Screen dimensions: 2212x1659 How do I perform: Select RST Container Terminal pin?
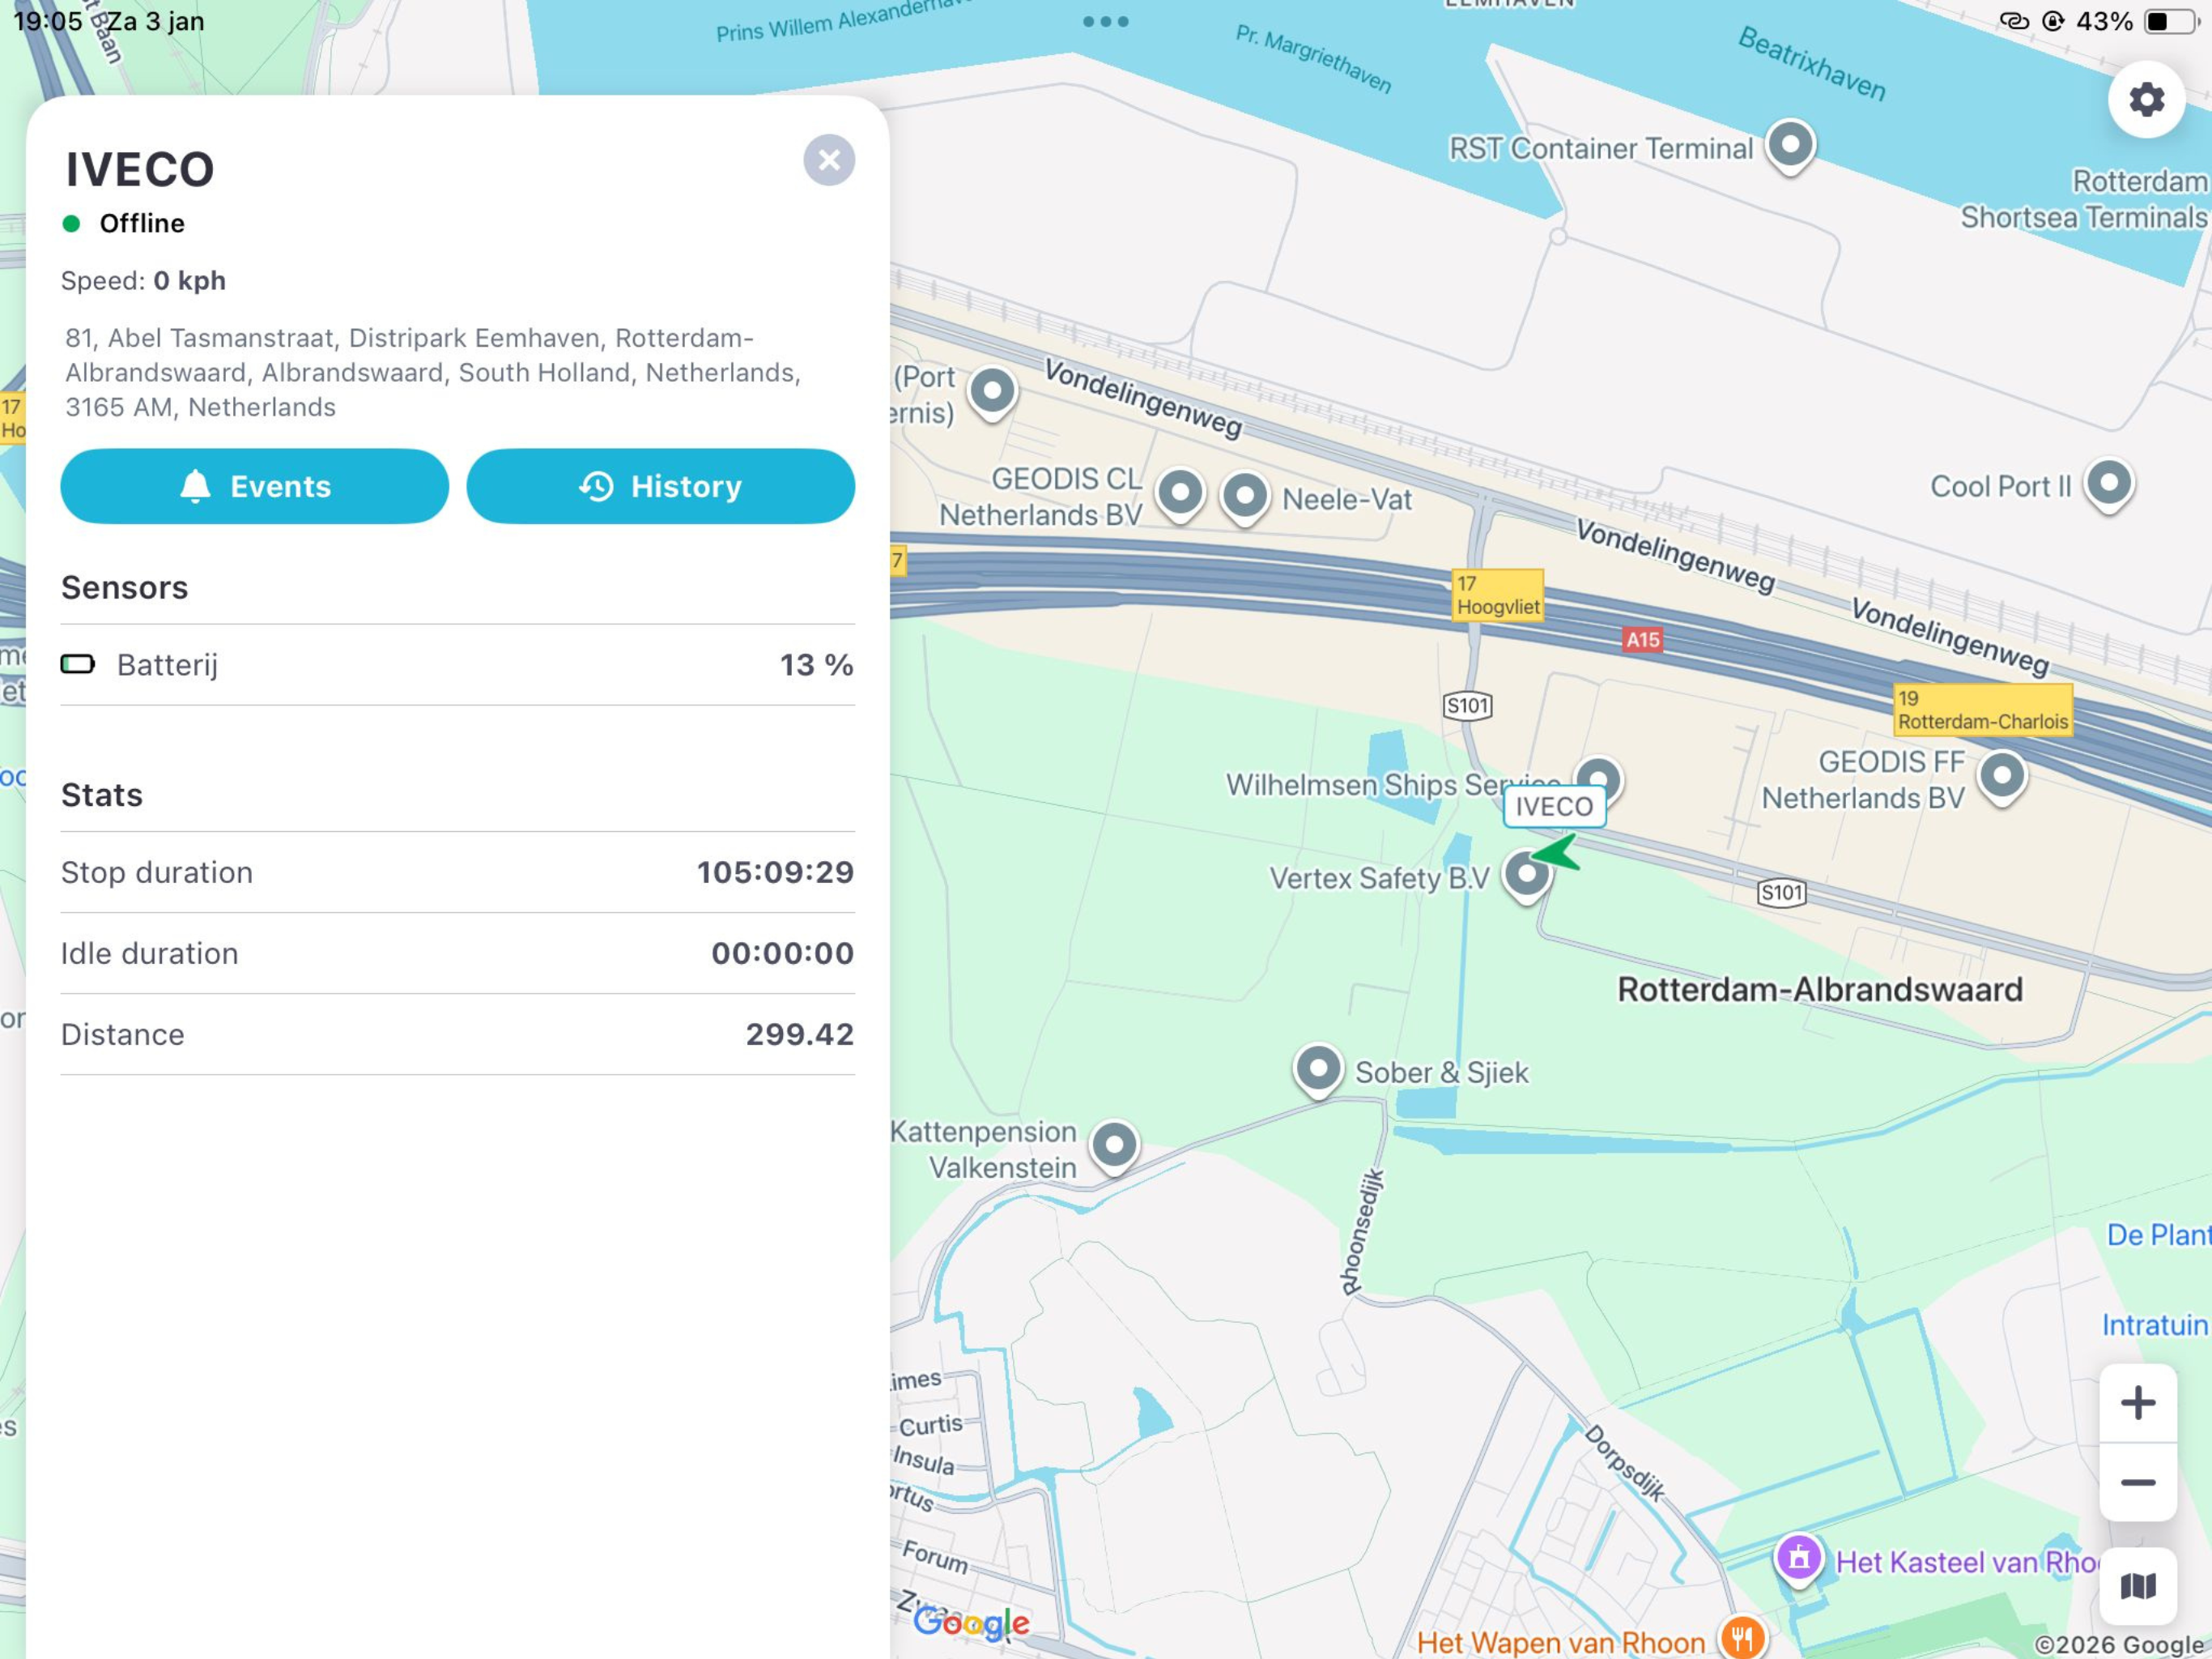1790,146
